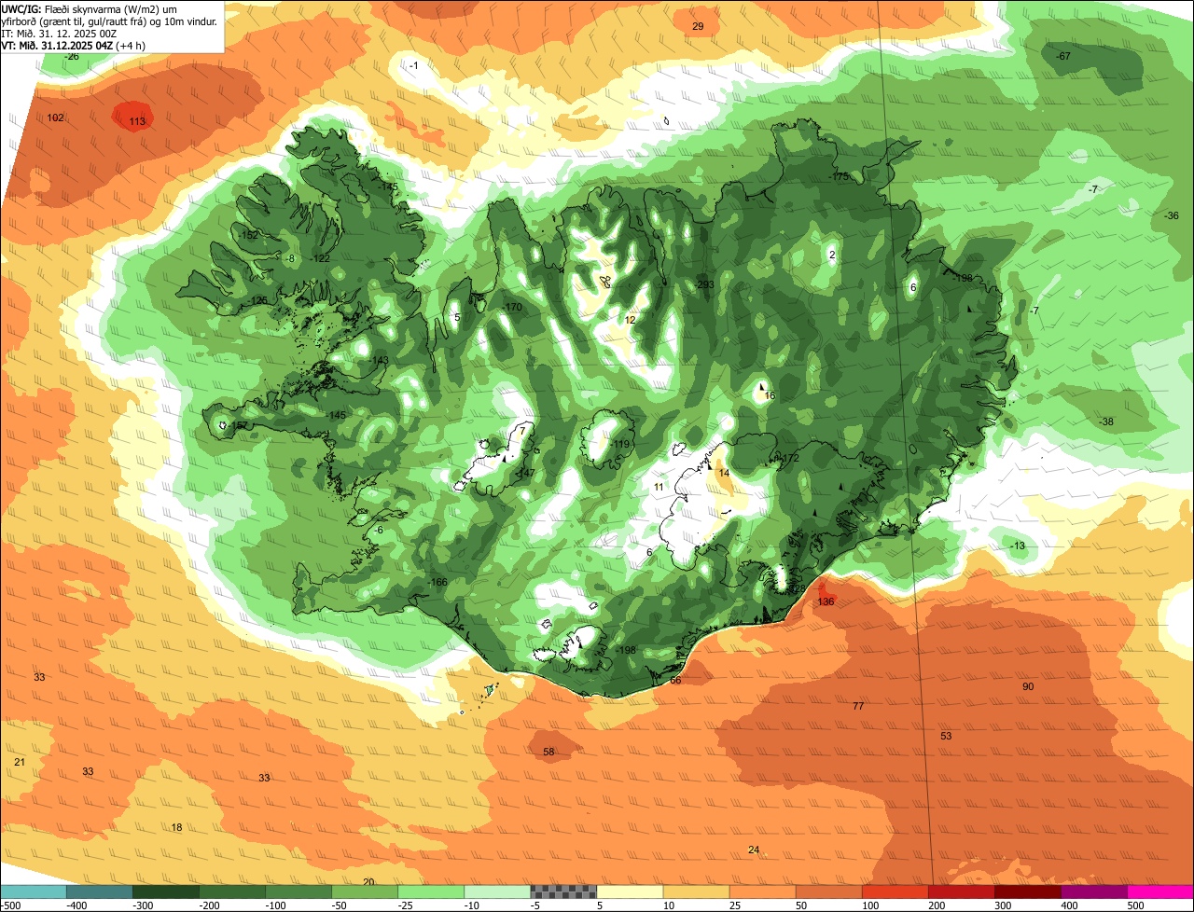Click the -36 value at the right edge
This screenshot has height=912, width=1194.
coord(1172,215)
